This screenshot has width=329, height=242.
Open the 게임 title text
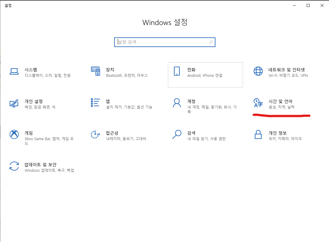click(x=29, y=133)
